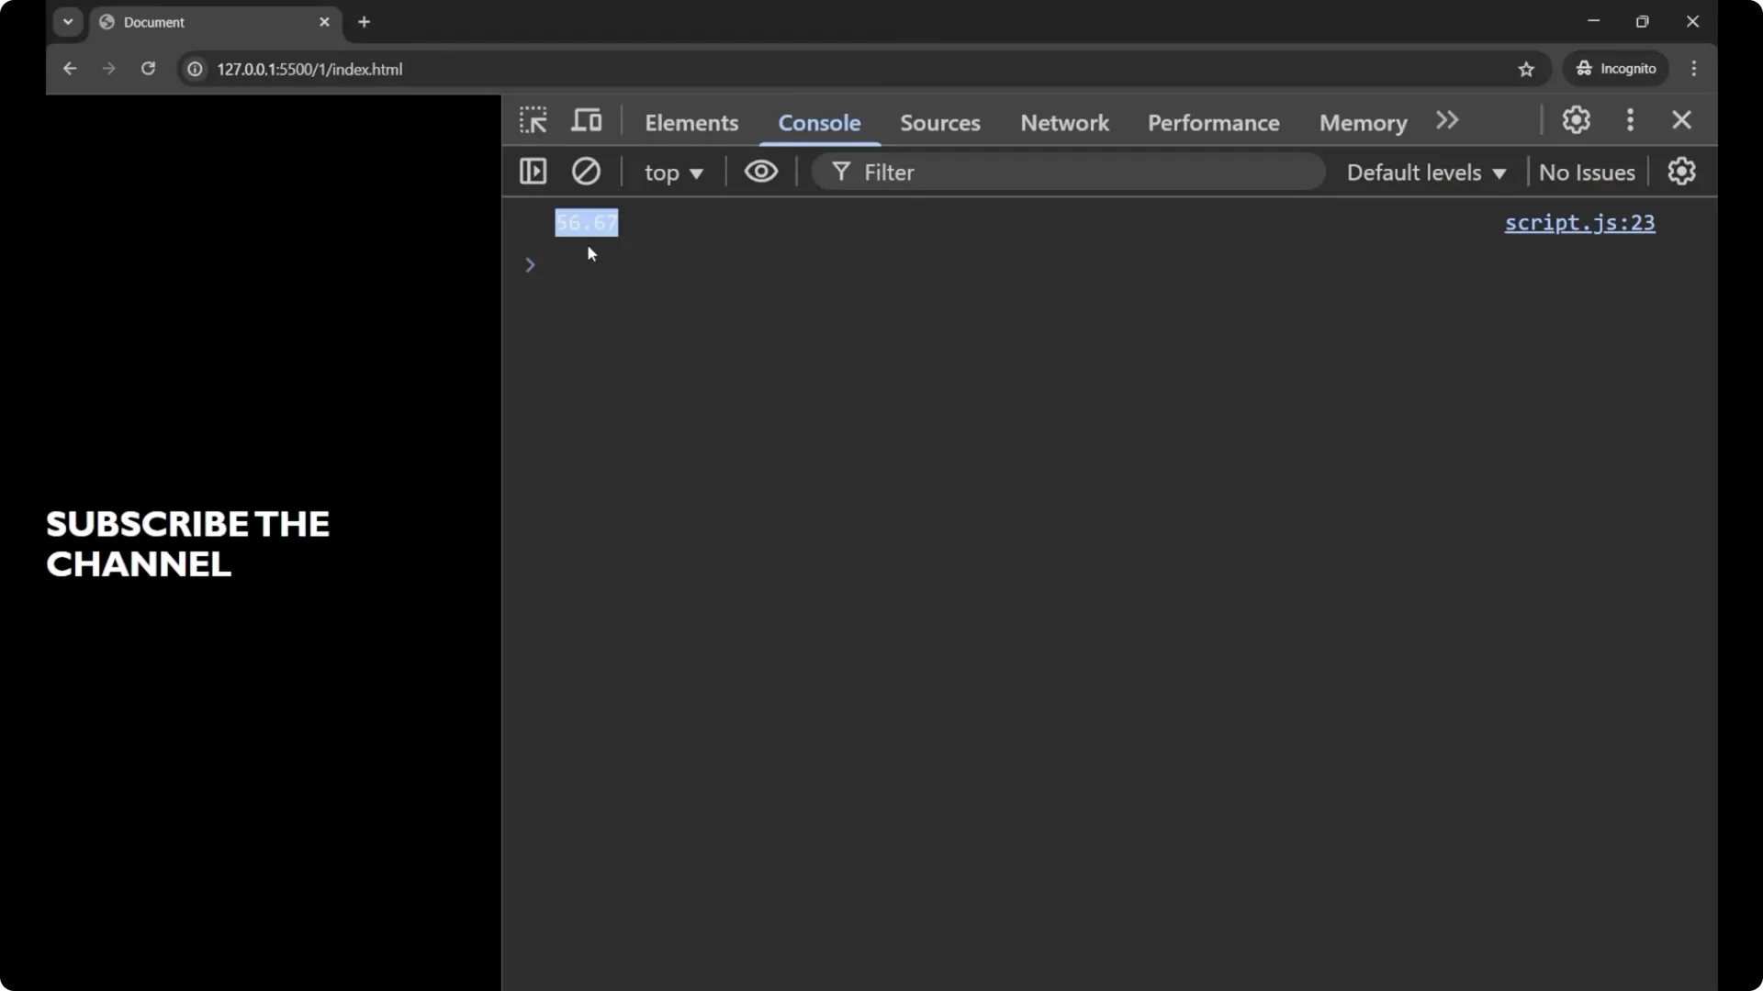This screenshot has height=991, width=1763.
Task: Activate the device toolbar icon
Action: (585, 120)
